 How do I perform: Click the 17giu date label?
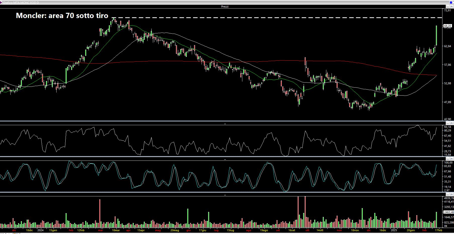203,230
